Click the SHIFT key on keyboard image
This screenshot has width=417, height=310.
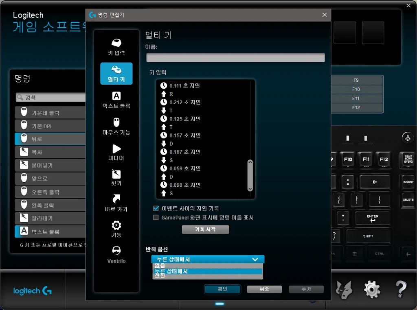pos(368,236)
